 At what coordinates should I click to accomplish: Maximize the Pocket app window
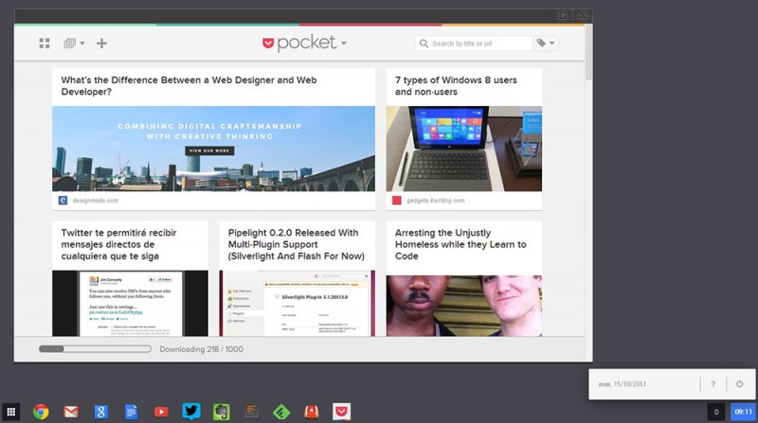(563, 16)
